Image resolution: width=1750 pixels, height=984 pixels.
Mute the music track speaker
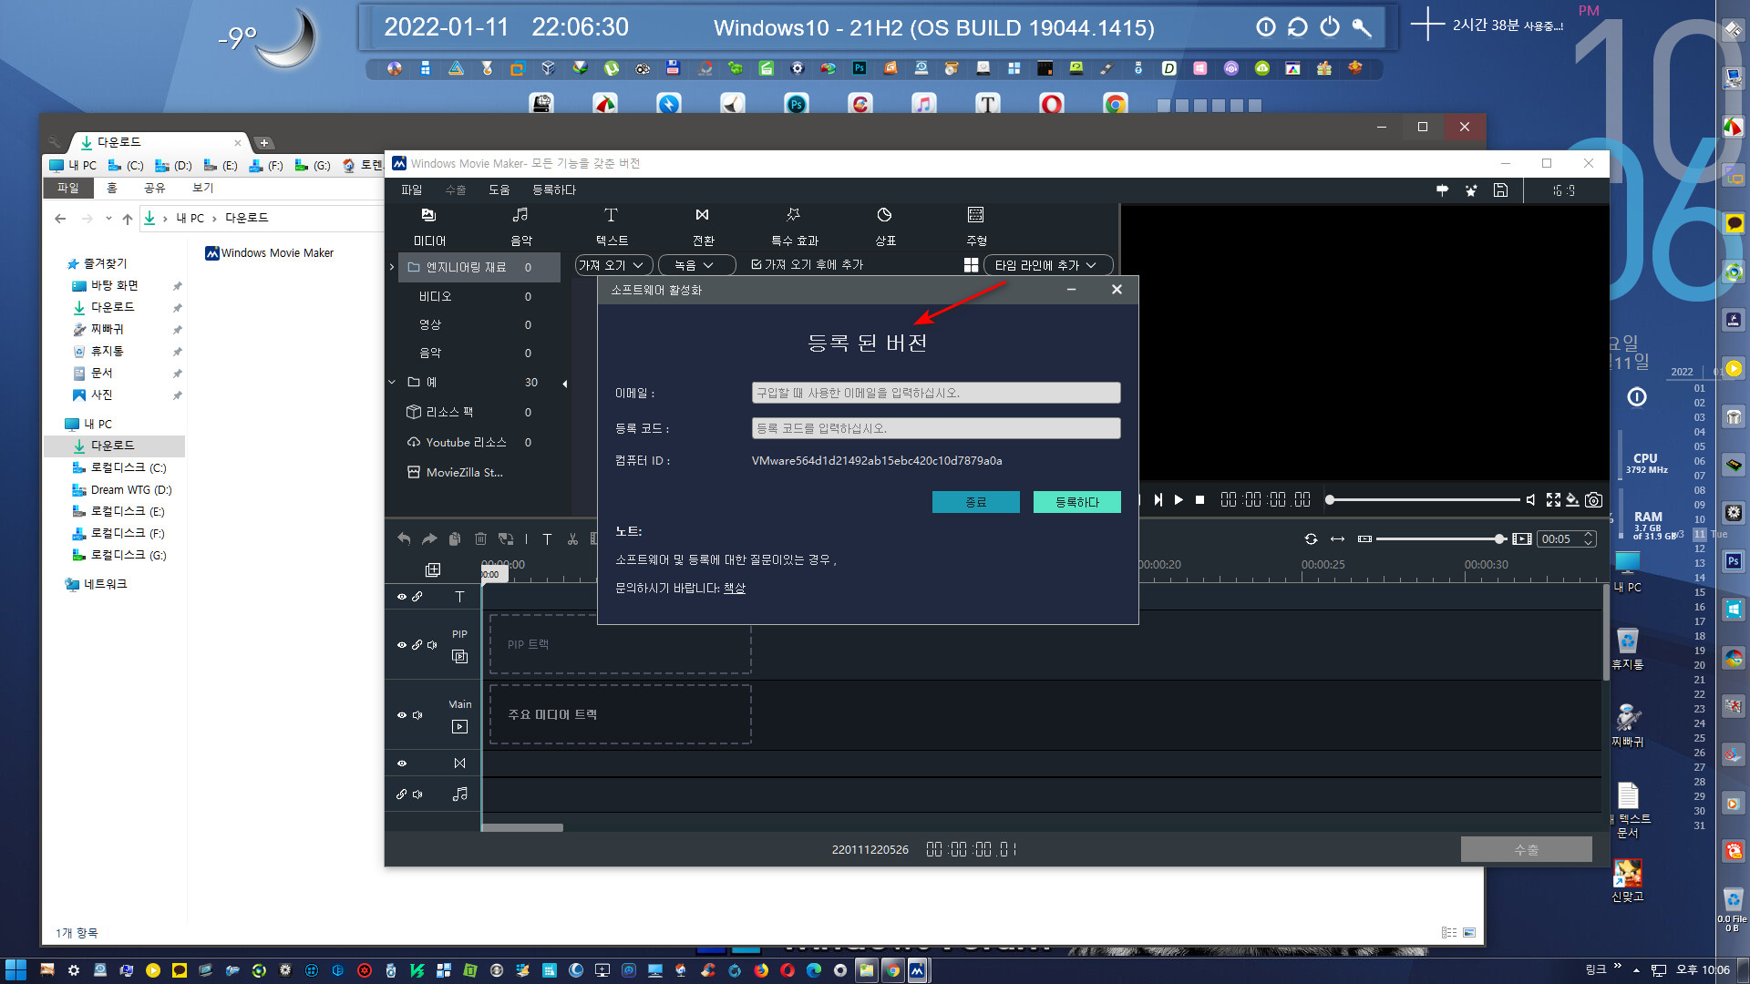tap(417, 794)
